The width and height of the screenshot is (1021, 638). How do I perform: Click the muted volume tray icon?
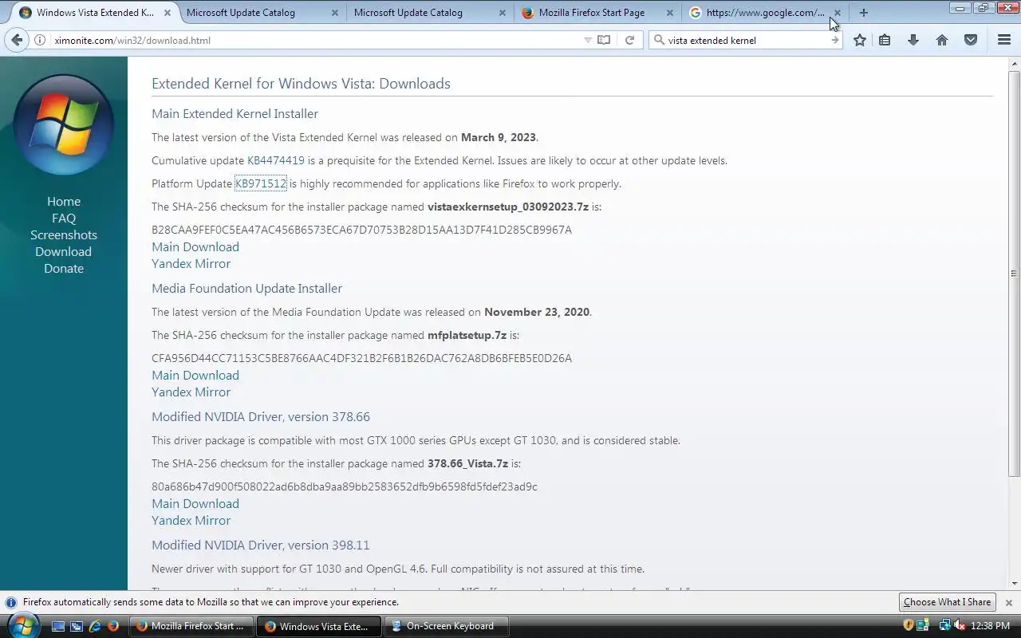pos(960,626)
